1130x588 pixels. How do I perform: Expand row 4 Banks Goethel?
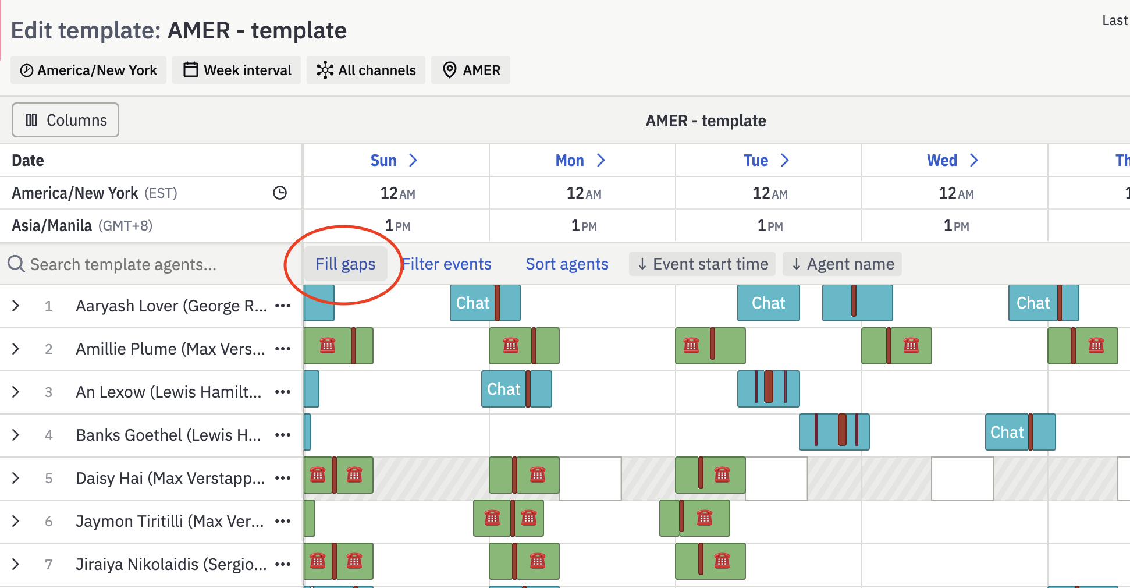[16, 435]
